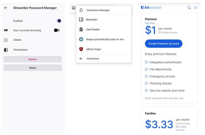Image resolution: width=205 pixels, height=135 pixels.
Task: Click the back arrow beside Bitwarden Password Manager
Action: [6, 8]
